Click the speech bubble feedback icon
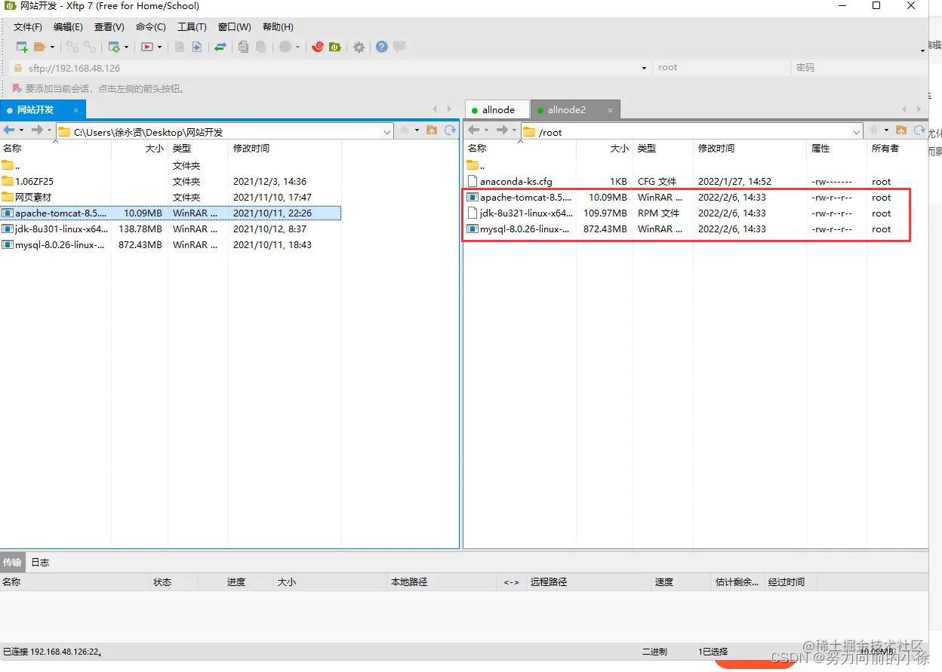This screenshot has width=942, height=672. pyautogui.click(x=399, y=47)
